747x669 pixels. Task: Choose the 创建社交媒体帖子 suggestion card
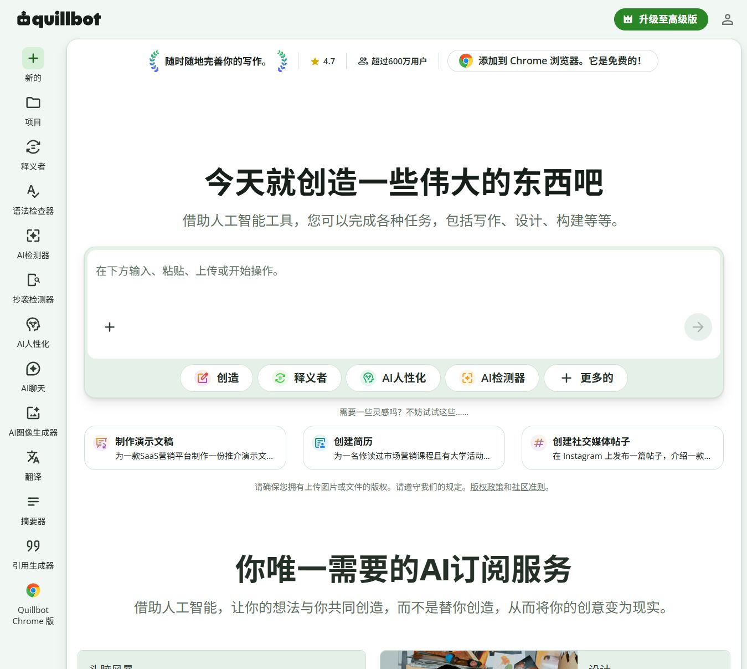[x=622, y=448]
